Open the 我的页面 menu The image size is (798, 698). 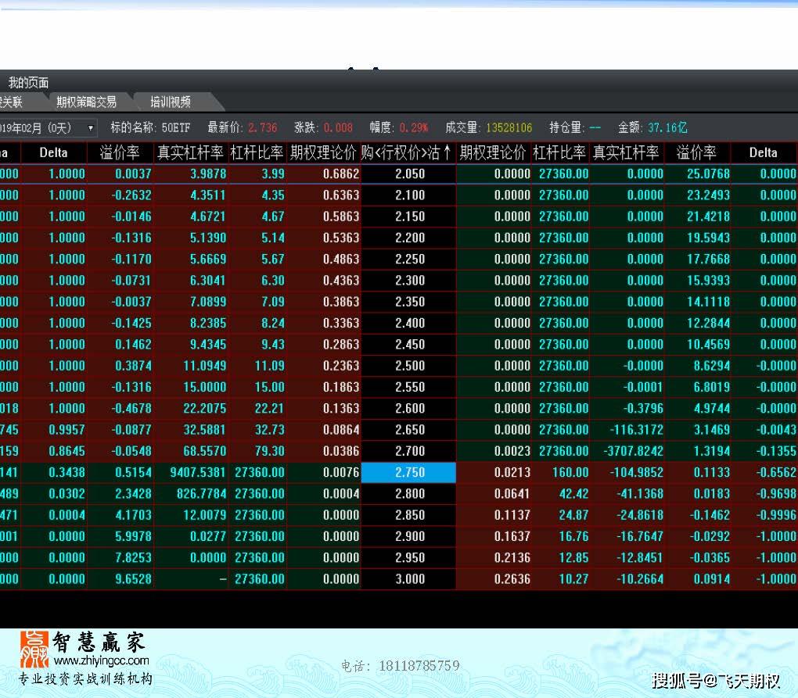pyautogui.click(x=28, y=82)
